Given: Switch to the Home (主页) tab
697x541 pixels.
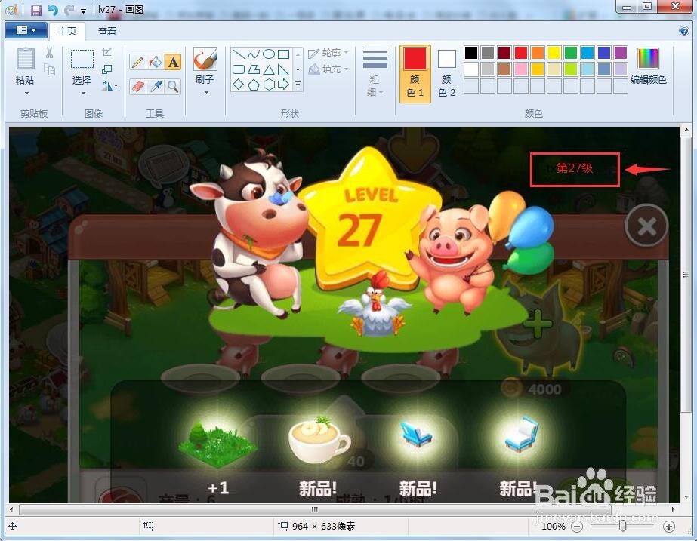Looking at the screenshot, I should pyautogui.click(x=67, y=31).
